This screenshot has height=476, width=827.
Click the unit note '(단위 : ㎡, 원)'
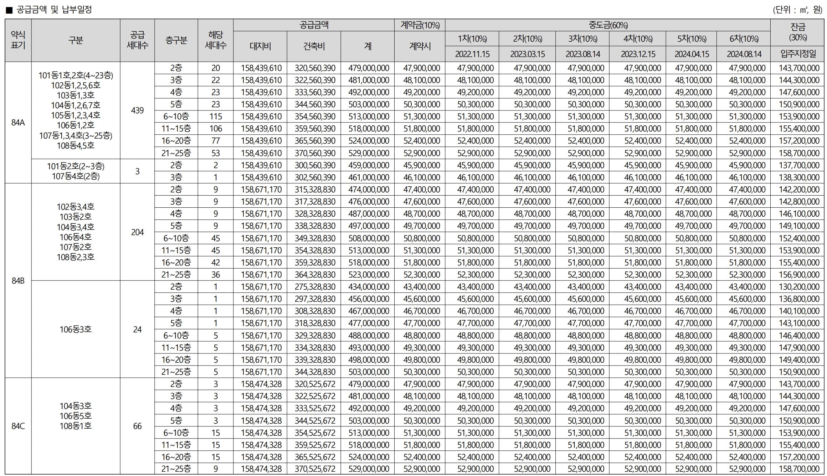[x=797, y=10]
